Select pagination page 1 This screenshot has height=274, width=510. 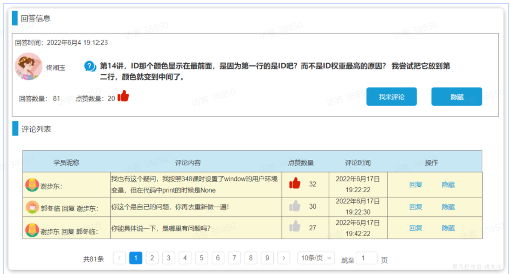click(x=136, y=258)
